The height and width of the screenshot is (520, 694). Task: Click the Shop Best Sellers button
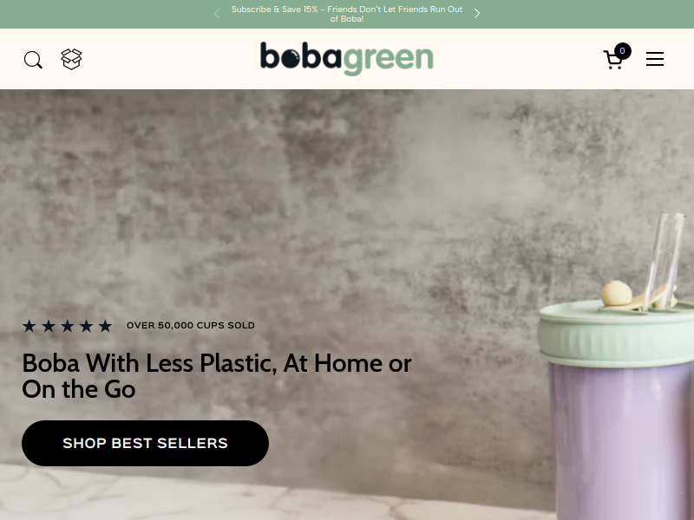coord(145,443)
